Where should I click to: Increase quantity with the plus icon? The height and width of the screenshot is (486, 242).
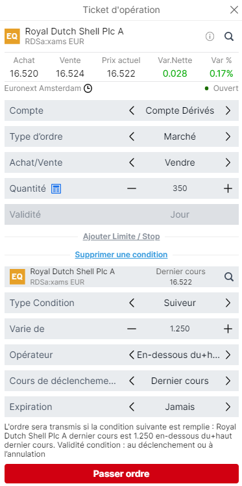coord(228,188)
